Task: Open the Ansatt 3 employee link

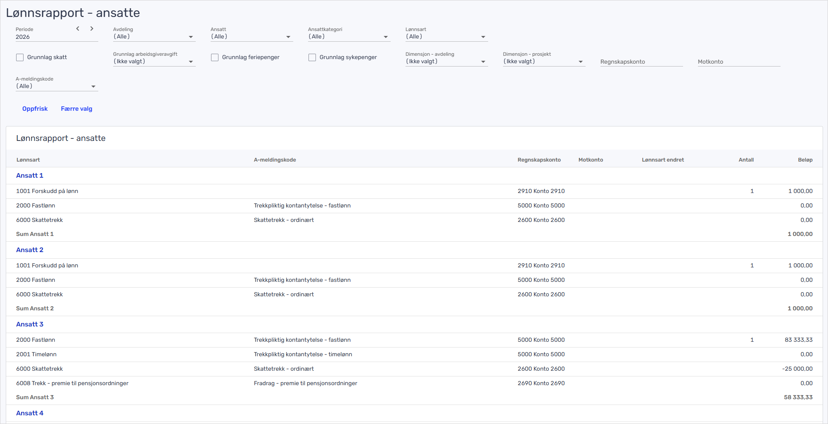Action: (x=30, y=324)
